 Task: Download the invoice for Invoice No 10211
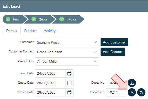point(132,92)
